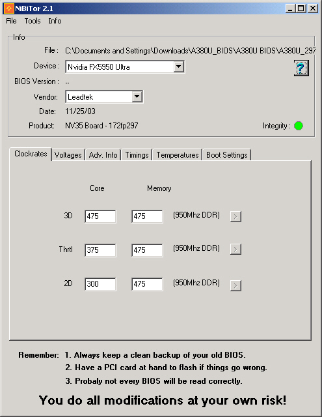Viewport: 322px width, 417px height.
Task: Click the product text NV35 Board - 172fp297
Action: point(101,126)
